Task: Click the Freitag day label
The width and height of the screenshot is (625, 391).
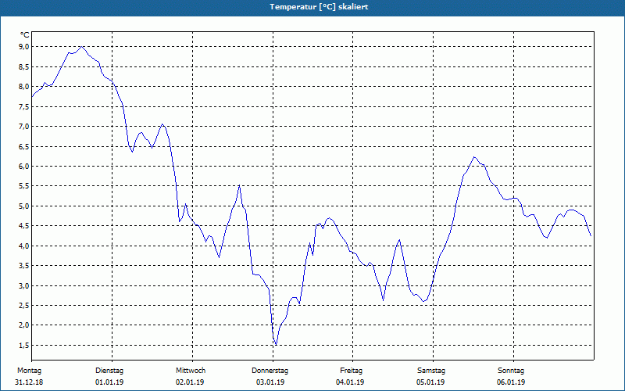Action: (351, 371)
